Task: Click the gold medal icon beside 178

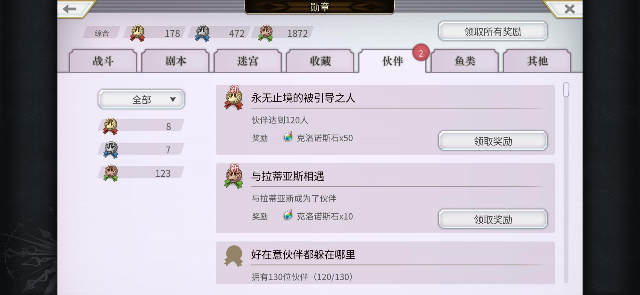Action: click(138, 33)
